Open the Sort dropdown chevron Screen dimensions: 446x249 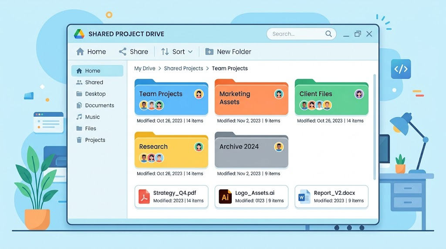coord(190,52)
